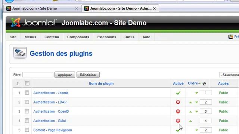Click Public access for Authentication - Joomla

pos(223,93)
